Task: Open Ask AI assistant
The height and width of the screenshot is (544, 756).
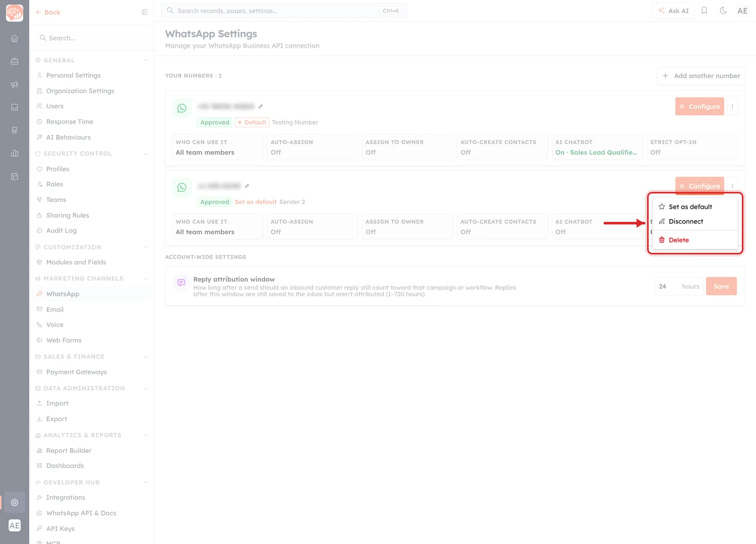Action: pos(673,11)
